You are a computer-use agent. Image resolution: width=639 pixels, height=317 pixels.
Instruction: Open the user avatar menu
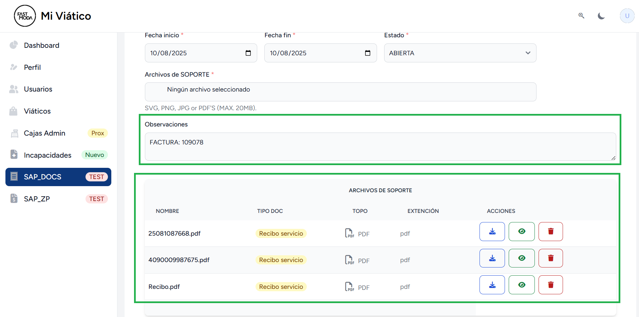(627, 16)
